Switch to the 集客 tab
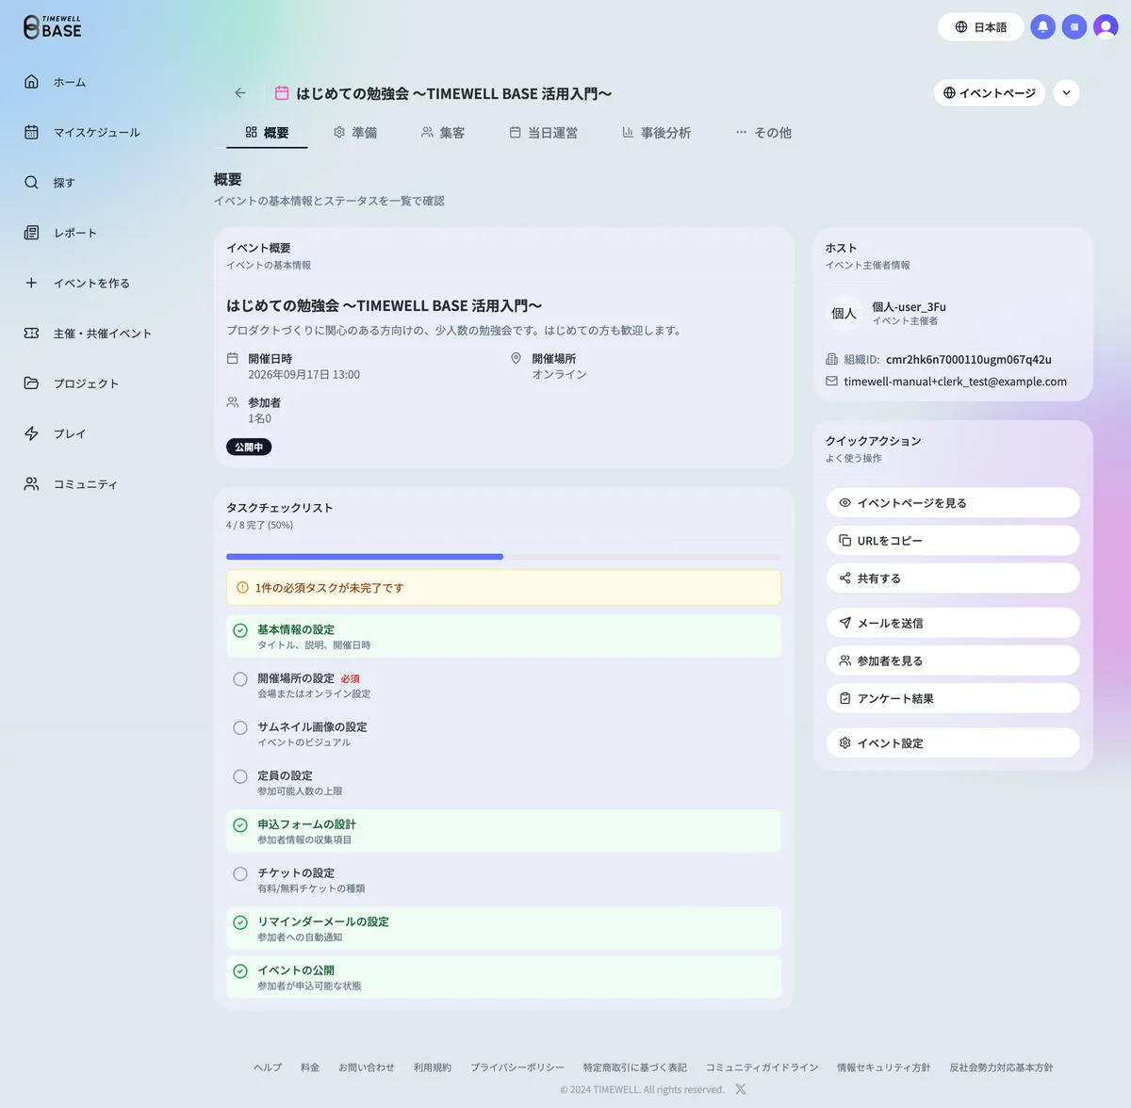1131x1108 pixels. tap(443, 133)
